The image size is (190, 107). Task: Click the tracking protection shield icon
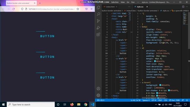point(22,9)
